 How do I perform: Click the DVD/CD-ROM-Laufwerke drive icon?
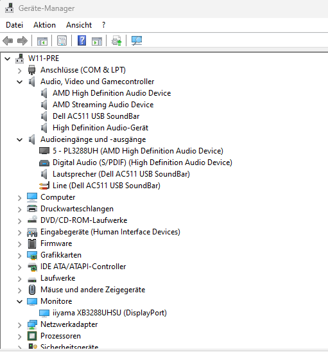32,220
